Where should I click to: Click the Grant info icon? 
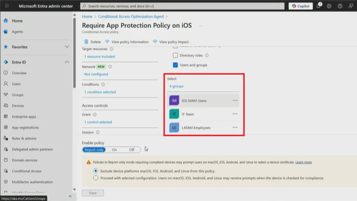click(94, 114)
